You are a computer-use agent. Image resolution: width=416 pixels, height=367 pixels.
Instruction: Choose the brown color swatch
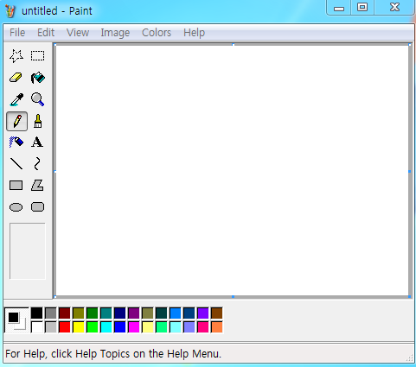click(217, 313)
